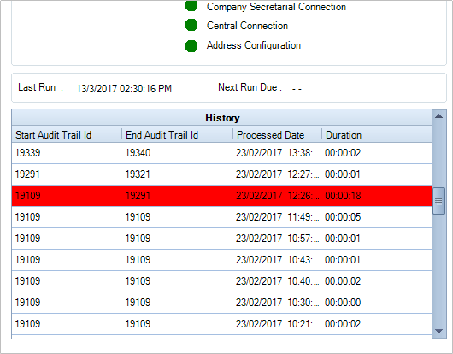Select the 11:49 row start id 19109

(27, 217)
